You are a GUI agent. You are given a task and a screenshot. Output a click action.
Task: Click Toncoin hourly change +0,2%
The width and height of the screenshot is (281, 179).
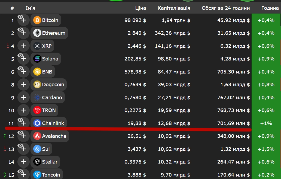(266, 175)
